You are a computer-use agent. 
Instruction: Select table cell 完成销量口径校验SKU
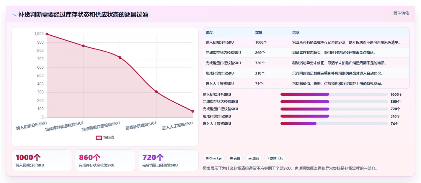click(x=223, y=63)
